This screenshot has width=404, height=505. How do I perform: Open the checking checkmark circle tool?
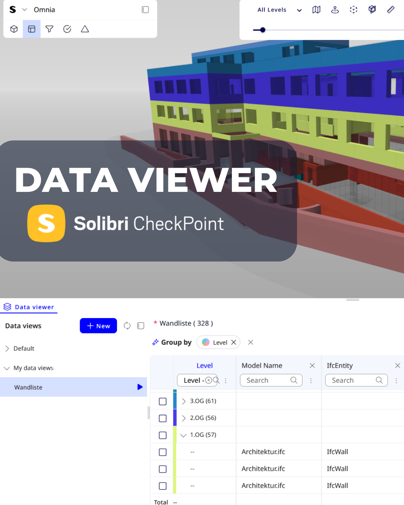pyautogui.click(x=67, y=29)
